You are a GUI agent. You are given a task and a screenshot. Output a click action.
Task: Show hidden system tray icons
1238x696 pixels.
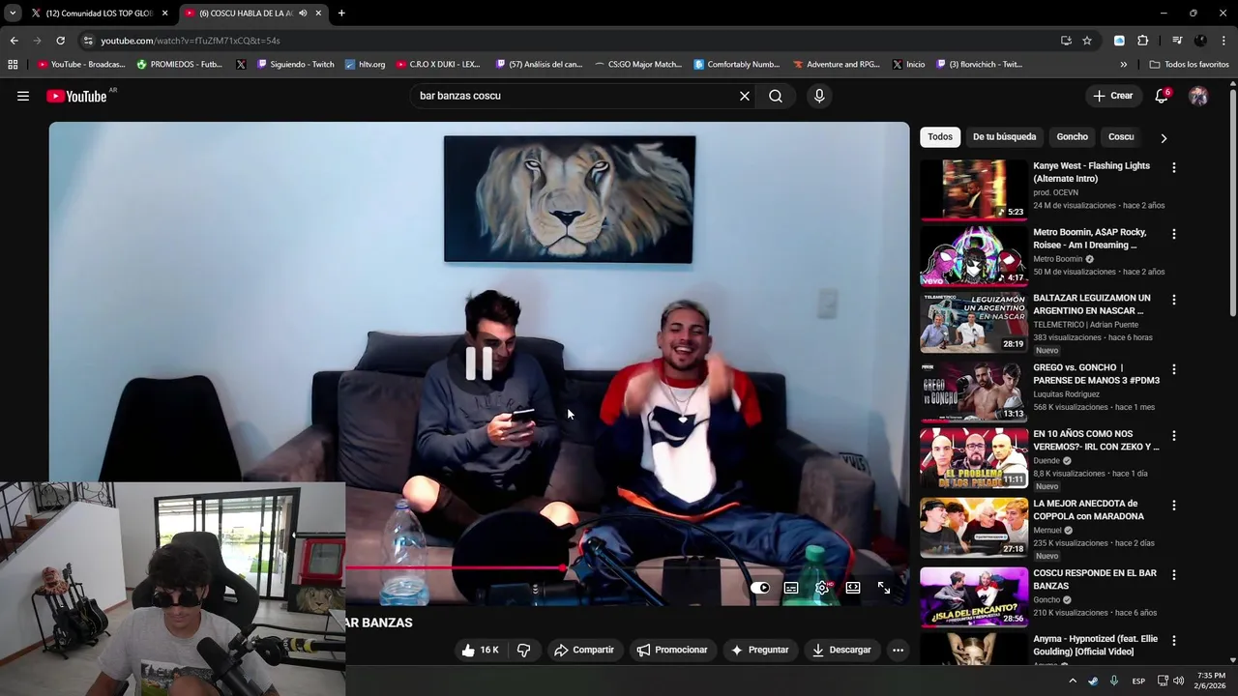tap(1072, 681)
